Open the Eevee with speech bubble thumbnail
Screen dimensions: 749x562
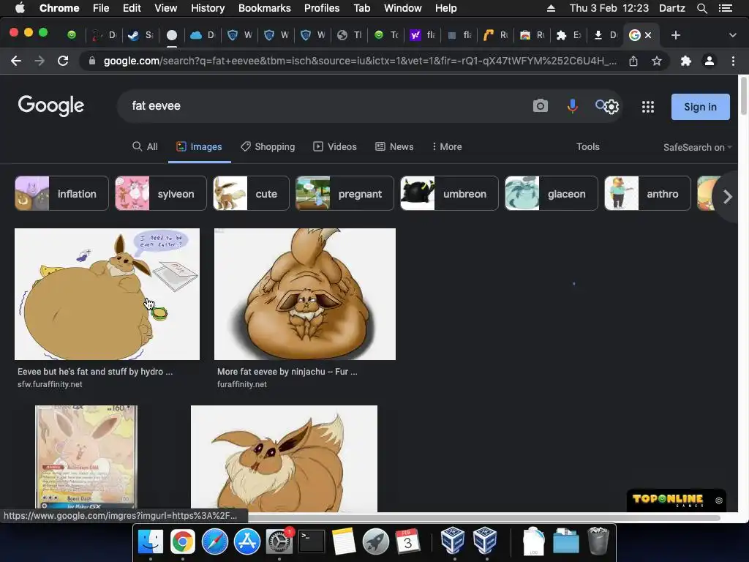(107, 294)
